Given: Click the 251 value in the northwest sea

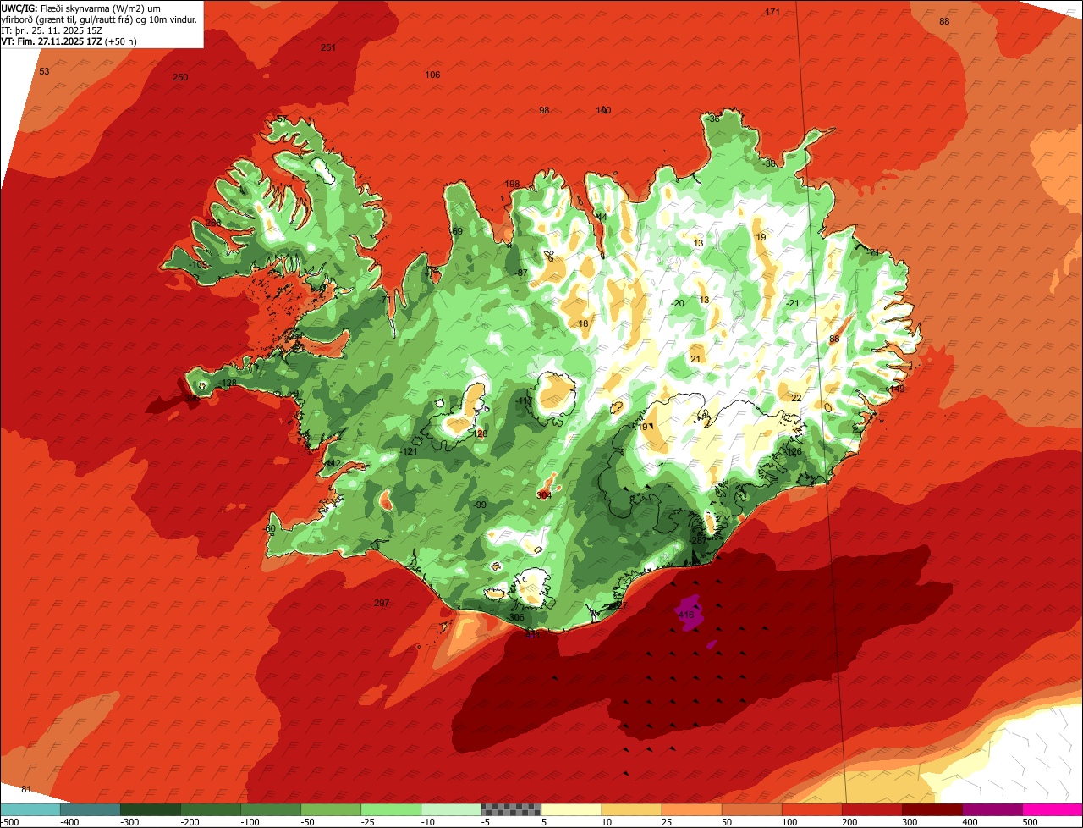Looking at the screenshot, I should pyautogui.click(x=328, y=47).
